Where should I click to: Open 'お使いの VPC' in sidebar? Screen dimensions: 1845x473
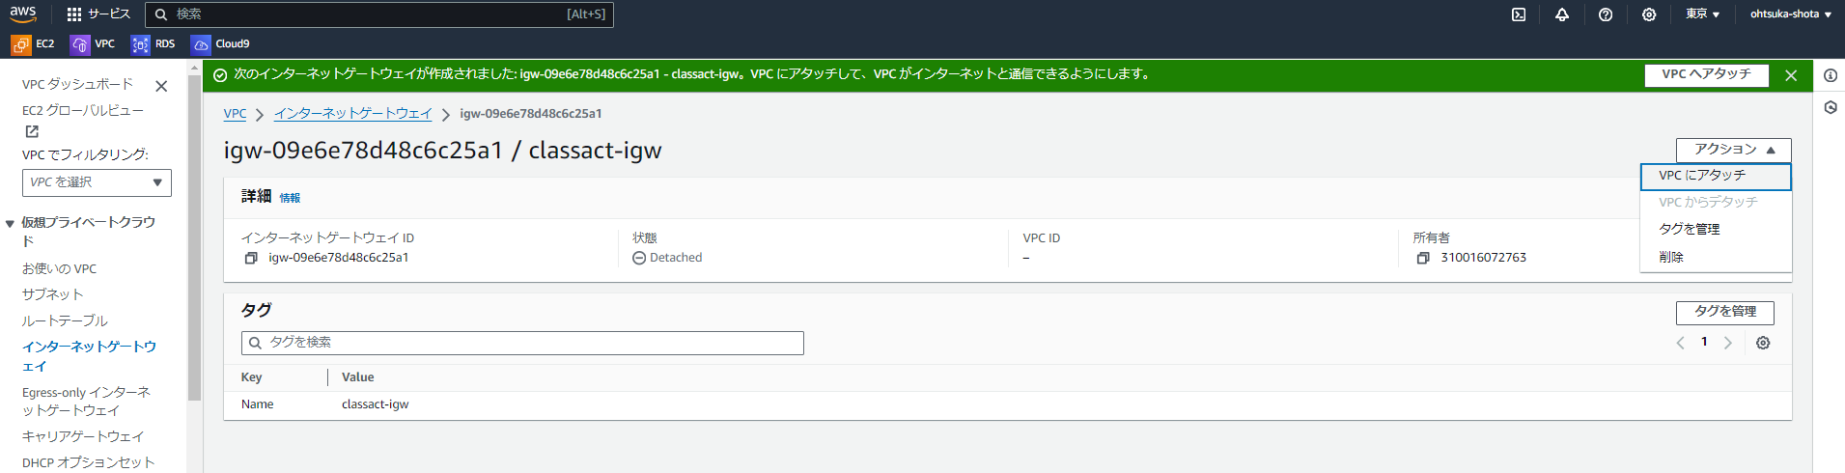point(59,269)
